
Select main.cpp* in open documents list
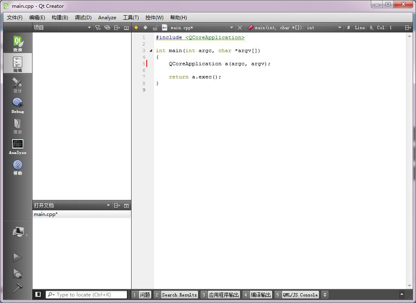click(x=82, y=214)
